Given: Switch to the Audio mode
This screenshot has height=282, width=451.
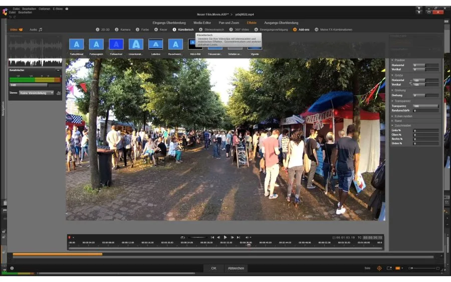Looking at the screenshot, I should tap(36, 30).
